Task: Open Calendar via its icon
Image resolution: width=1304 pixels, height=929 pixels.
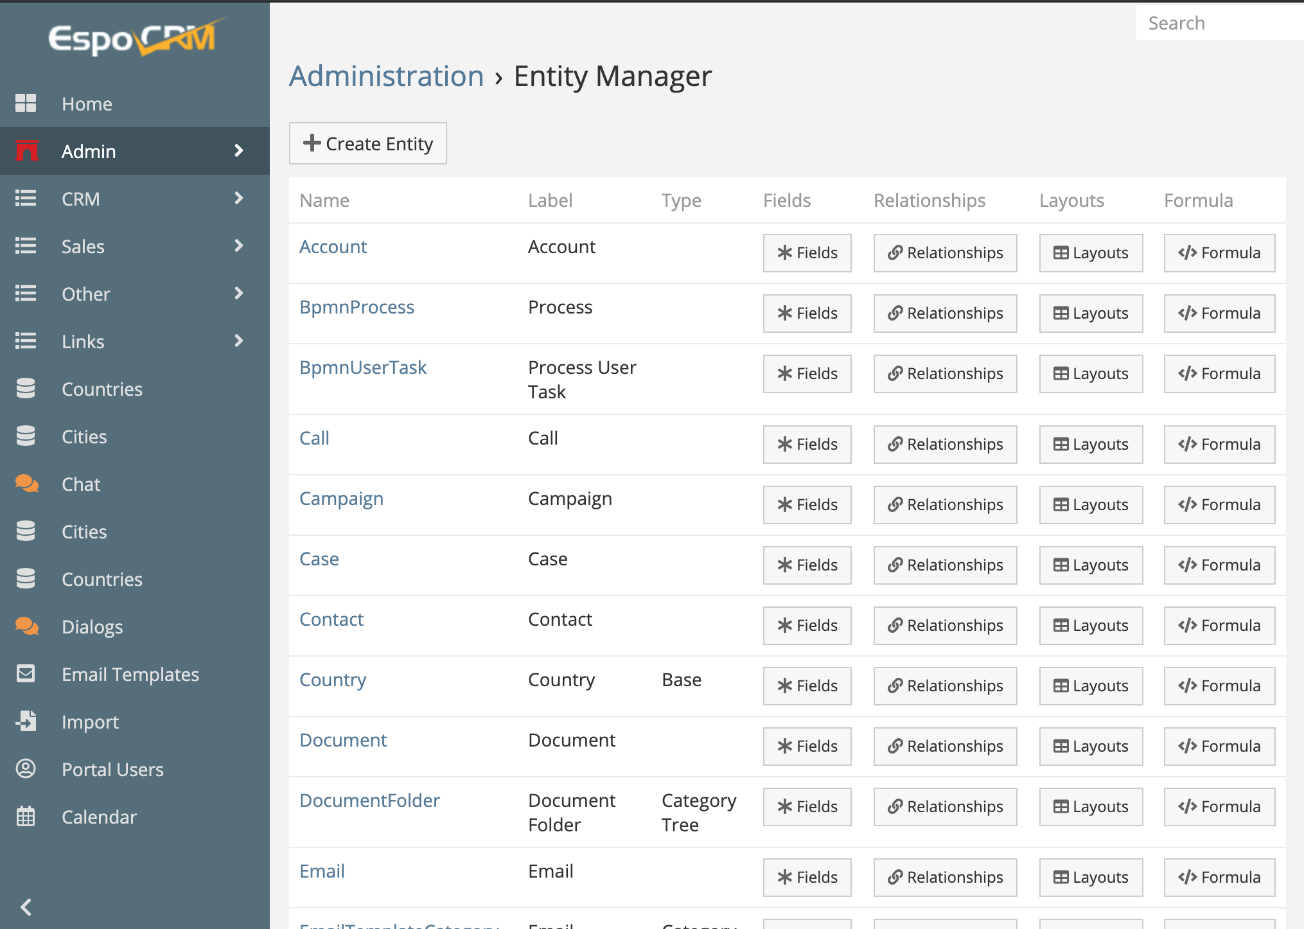Action: click(26, 817)
